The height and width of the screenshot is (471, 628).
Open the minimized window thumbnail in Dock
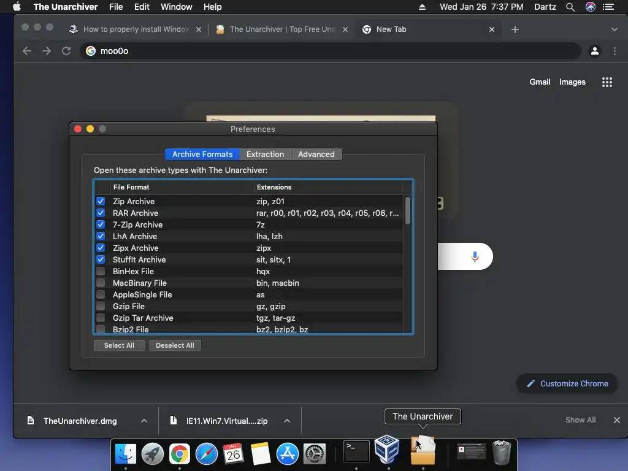[472, 451]
